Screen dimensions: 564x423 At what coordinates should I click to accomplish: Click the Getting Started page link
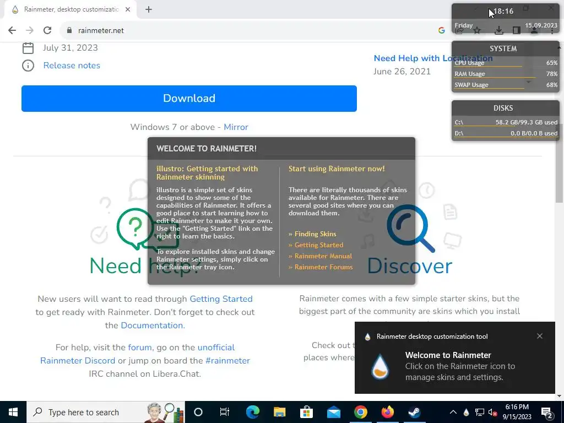pos(221,299)
